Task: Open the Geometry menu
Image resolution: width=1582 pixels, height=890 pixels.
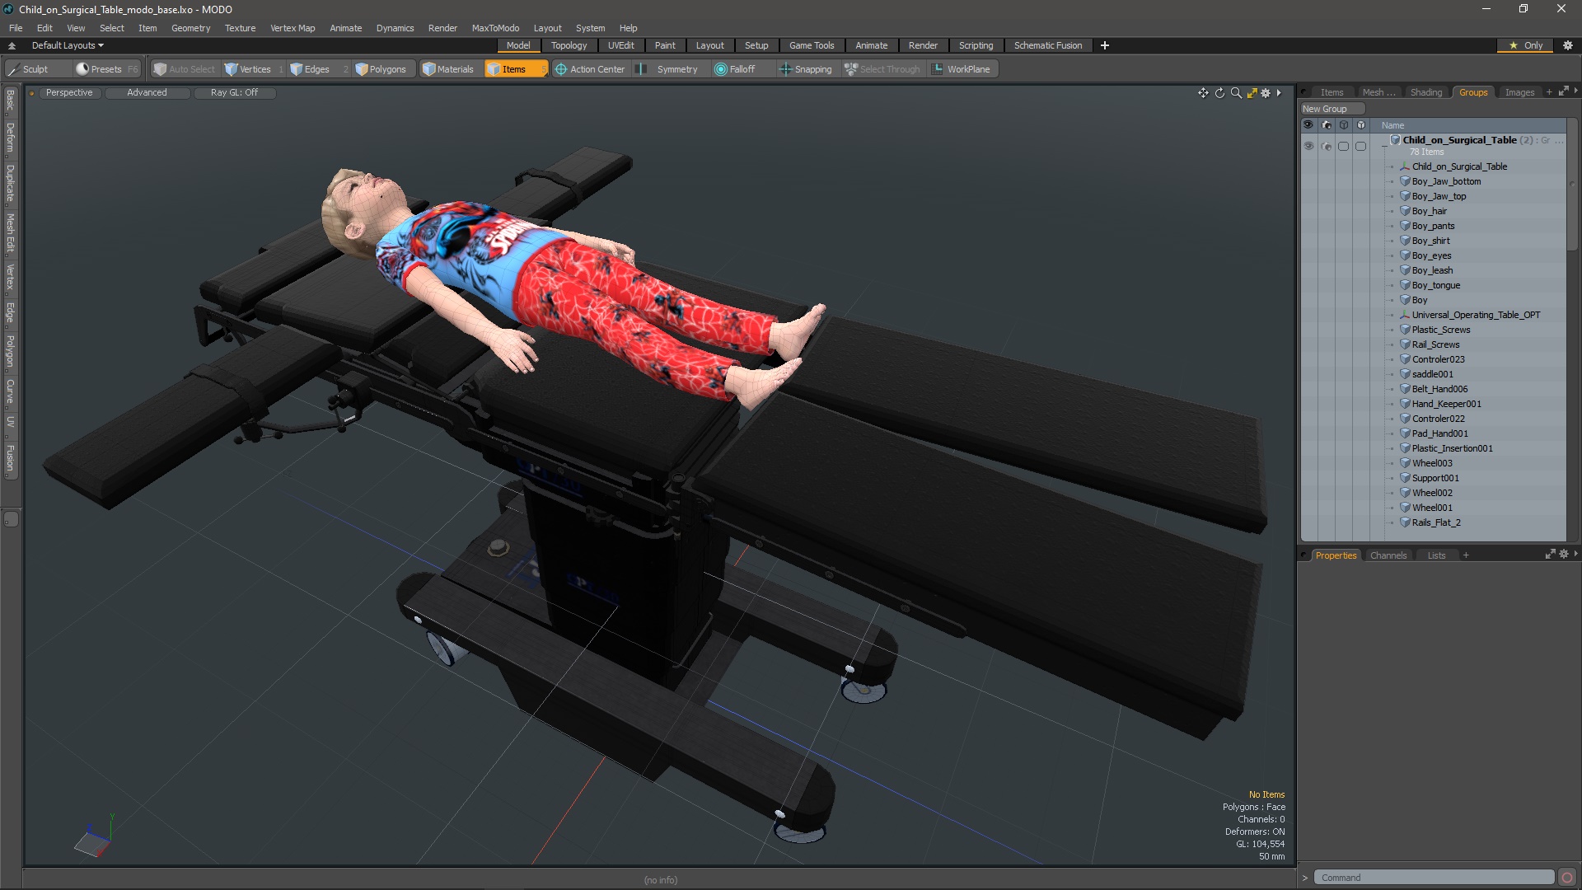Action: pos(190,28)
